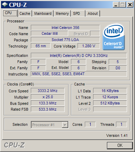Click the empty Brand ID field

pos(95,34)
